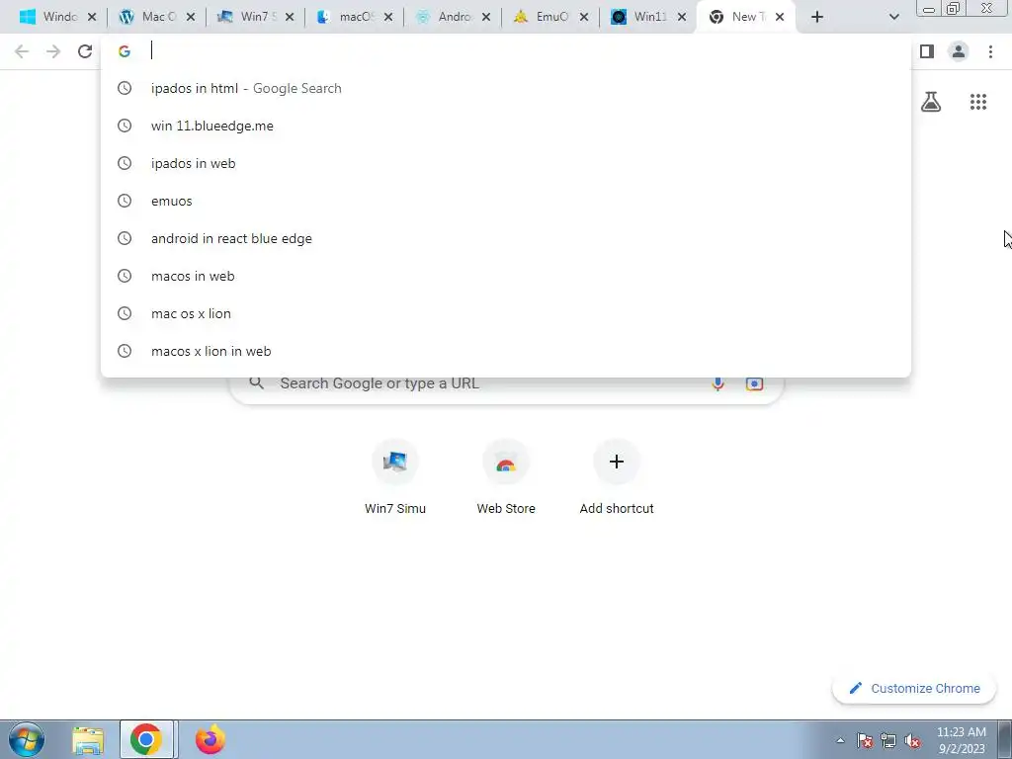Select suggestion 'ipados in web'

tap(506, 163)
